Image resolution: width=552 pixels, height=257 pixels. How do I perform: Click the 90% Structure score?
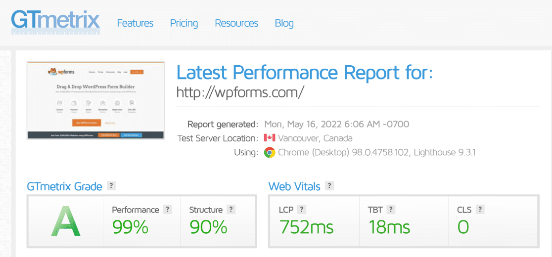coord(208,227)
